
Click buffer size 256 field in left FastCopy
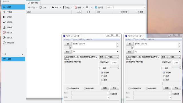tap(114, 63)
